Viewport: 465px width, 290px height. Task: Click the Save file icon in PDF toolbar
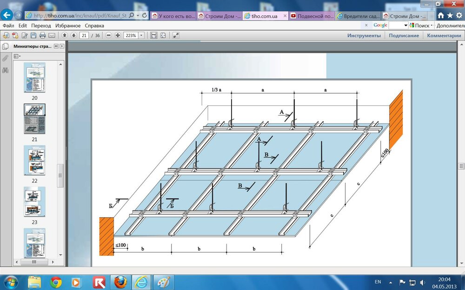(x=33, y=35)
